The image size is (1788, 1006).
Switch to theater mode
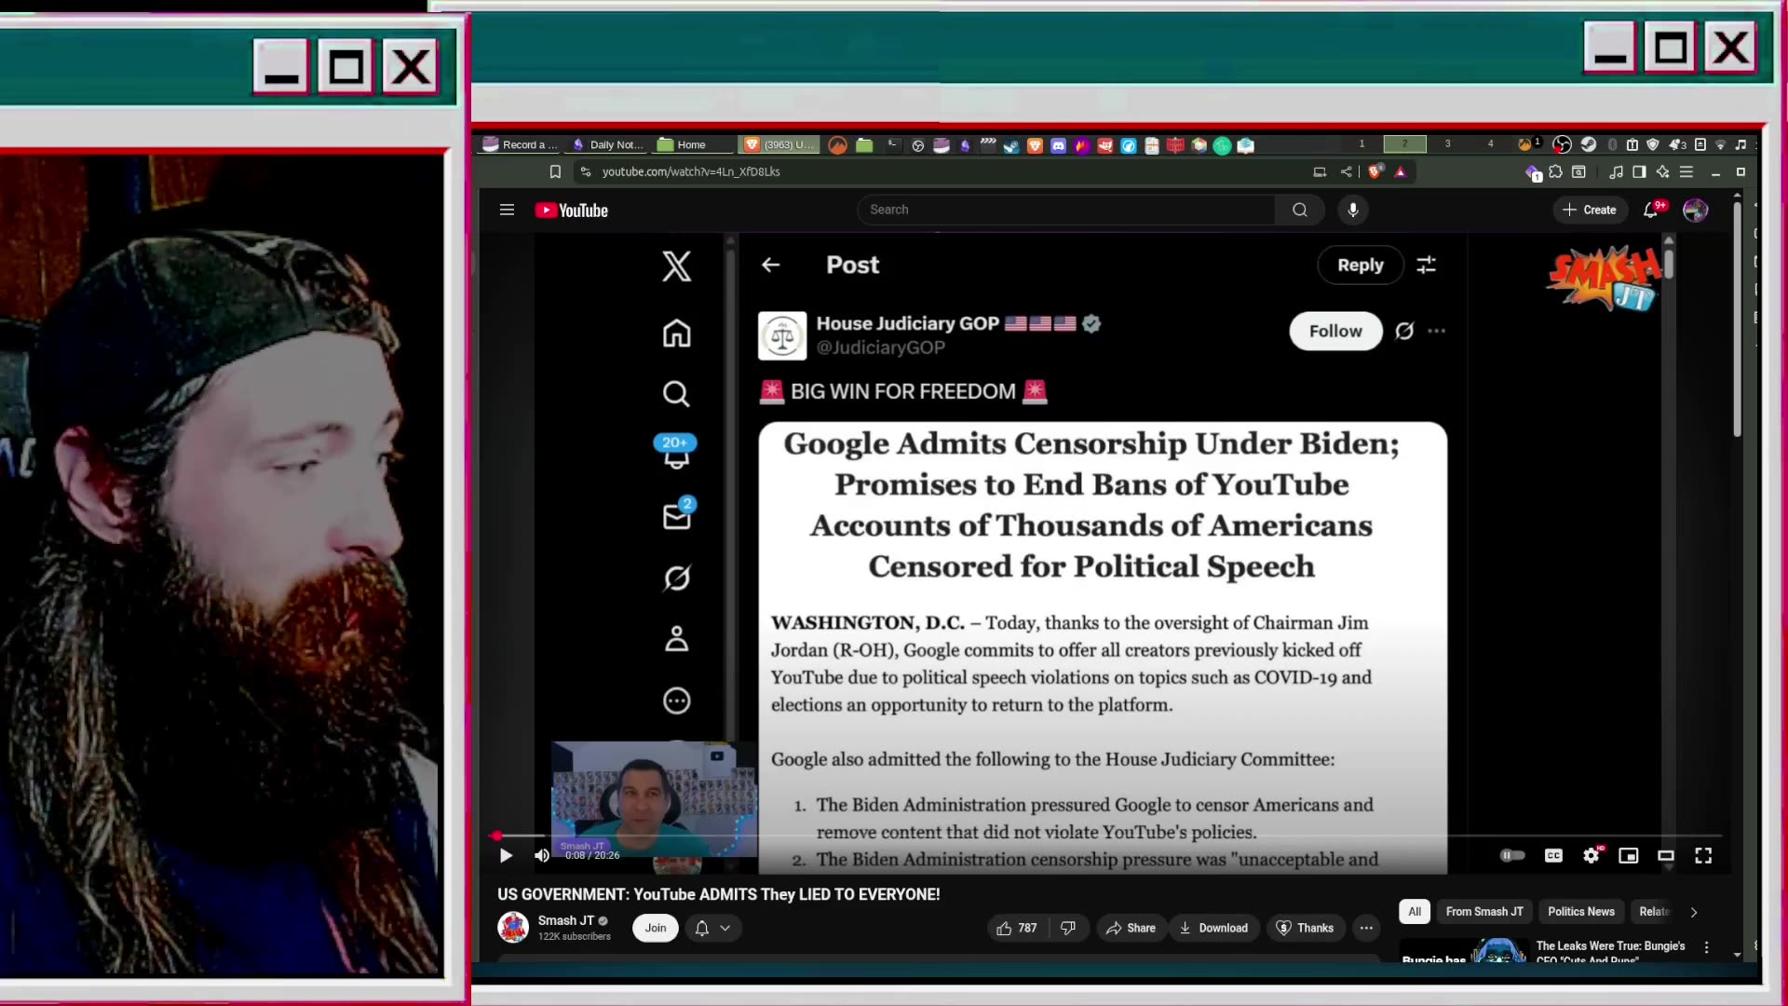[1666, 855]
